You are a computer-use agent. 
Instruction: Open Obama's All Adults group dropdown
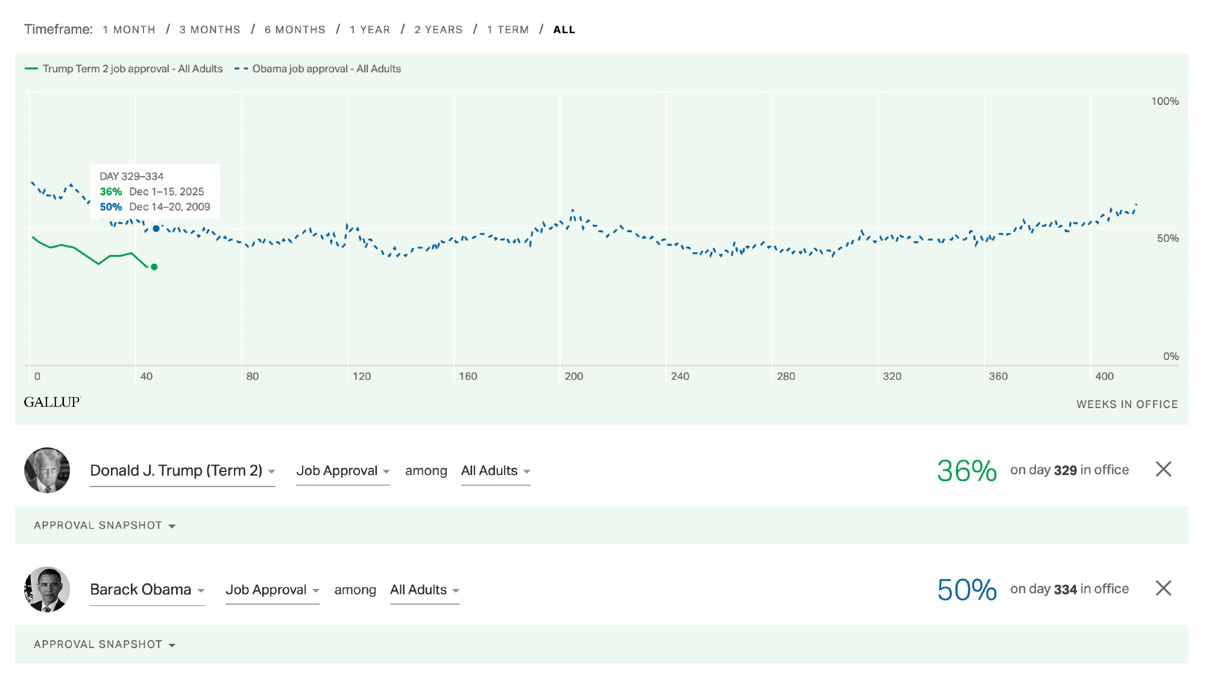[x=425, y=590]
